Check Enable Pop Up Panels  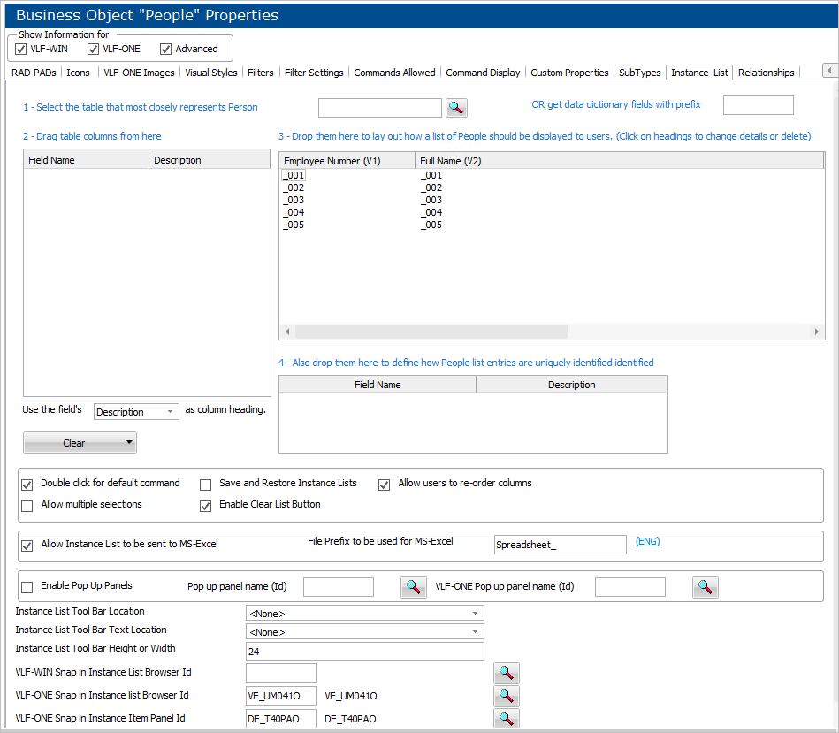pos(27,587)
